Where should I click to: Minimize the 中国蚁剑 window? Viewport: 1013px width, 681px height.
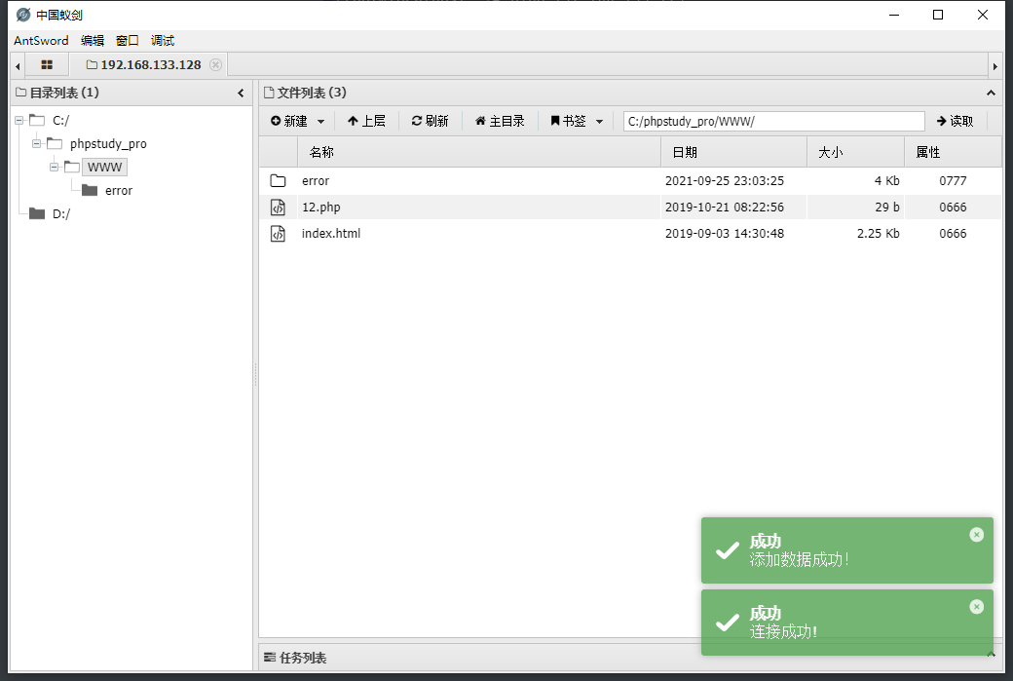[894, 15]
